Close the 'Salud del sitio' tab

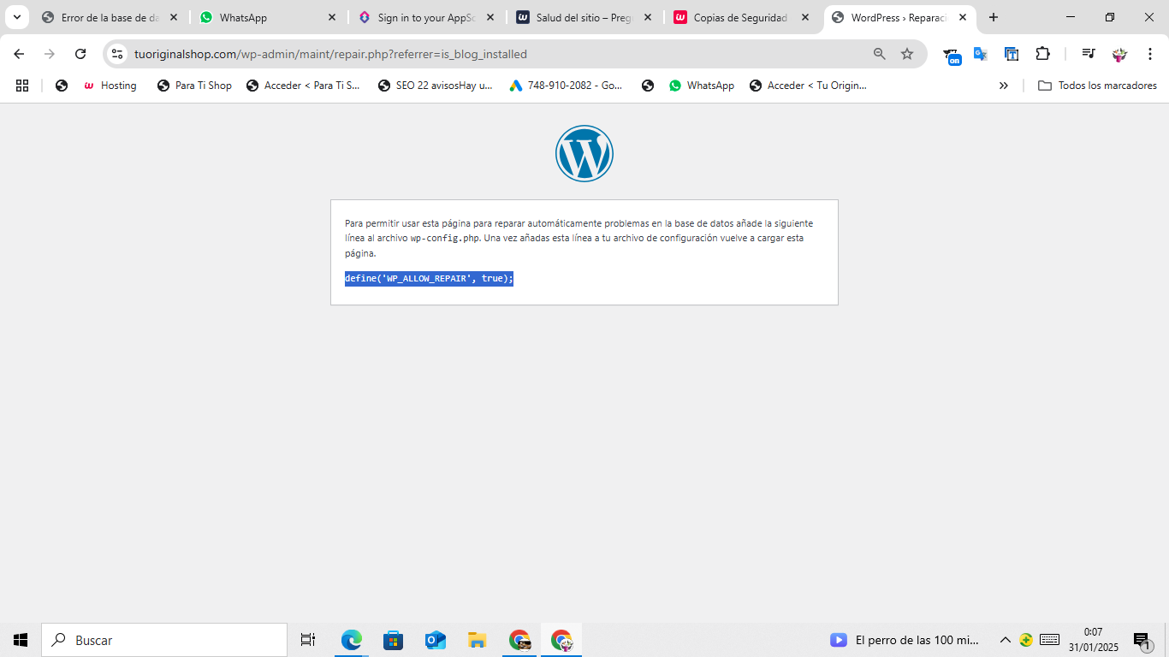click(648, 17)
